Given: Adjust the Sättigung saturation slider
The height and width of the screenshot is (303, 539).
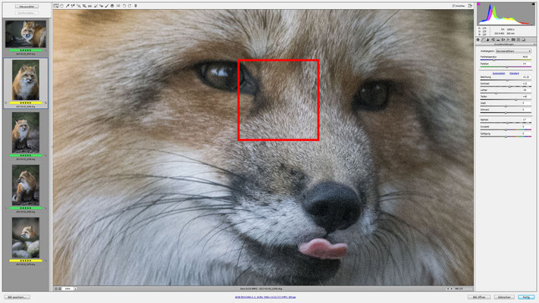Looking at the screenshot, I should pos(506,136).
